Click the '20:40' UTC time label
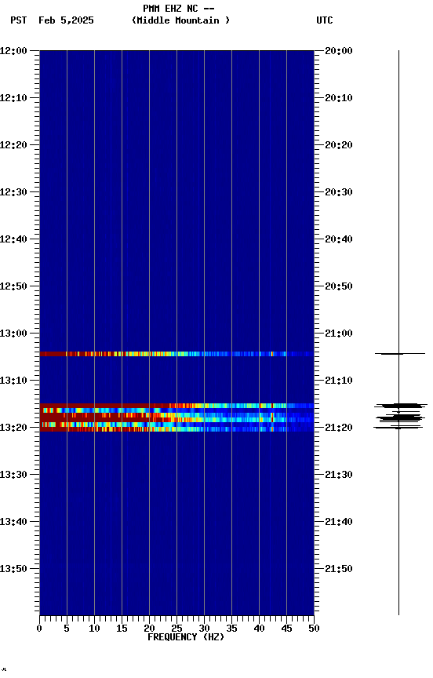This screenshot has height=678, width=433. click(x=339, y=239)
